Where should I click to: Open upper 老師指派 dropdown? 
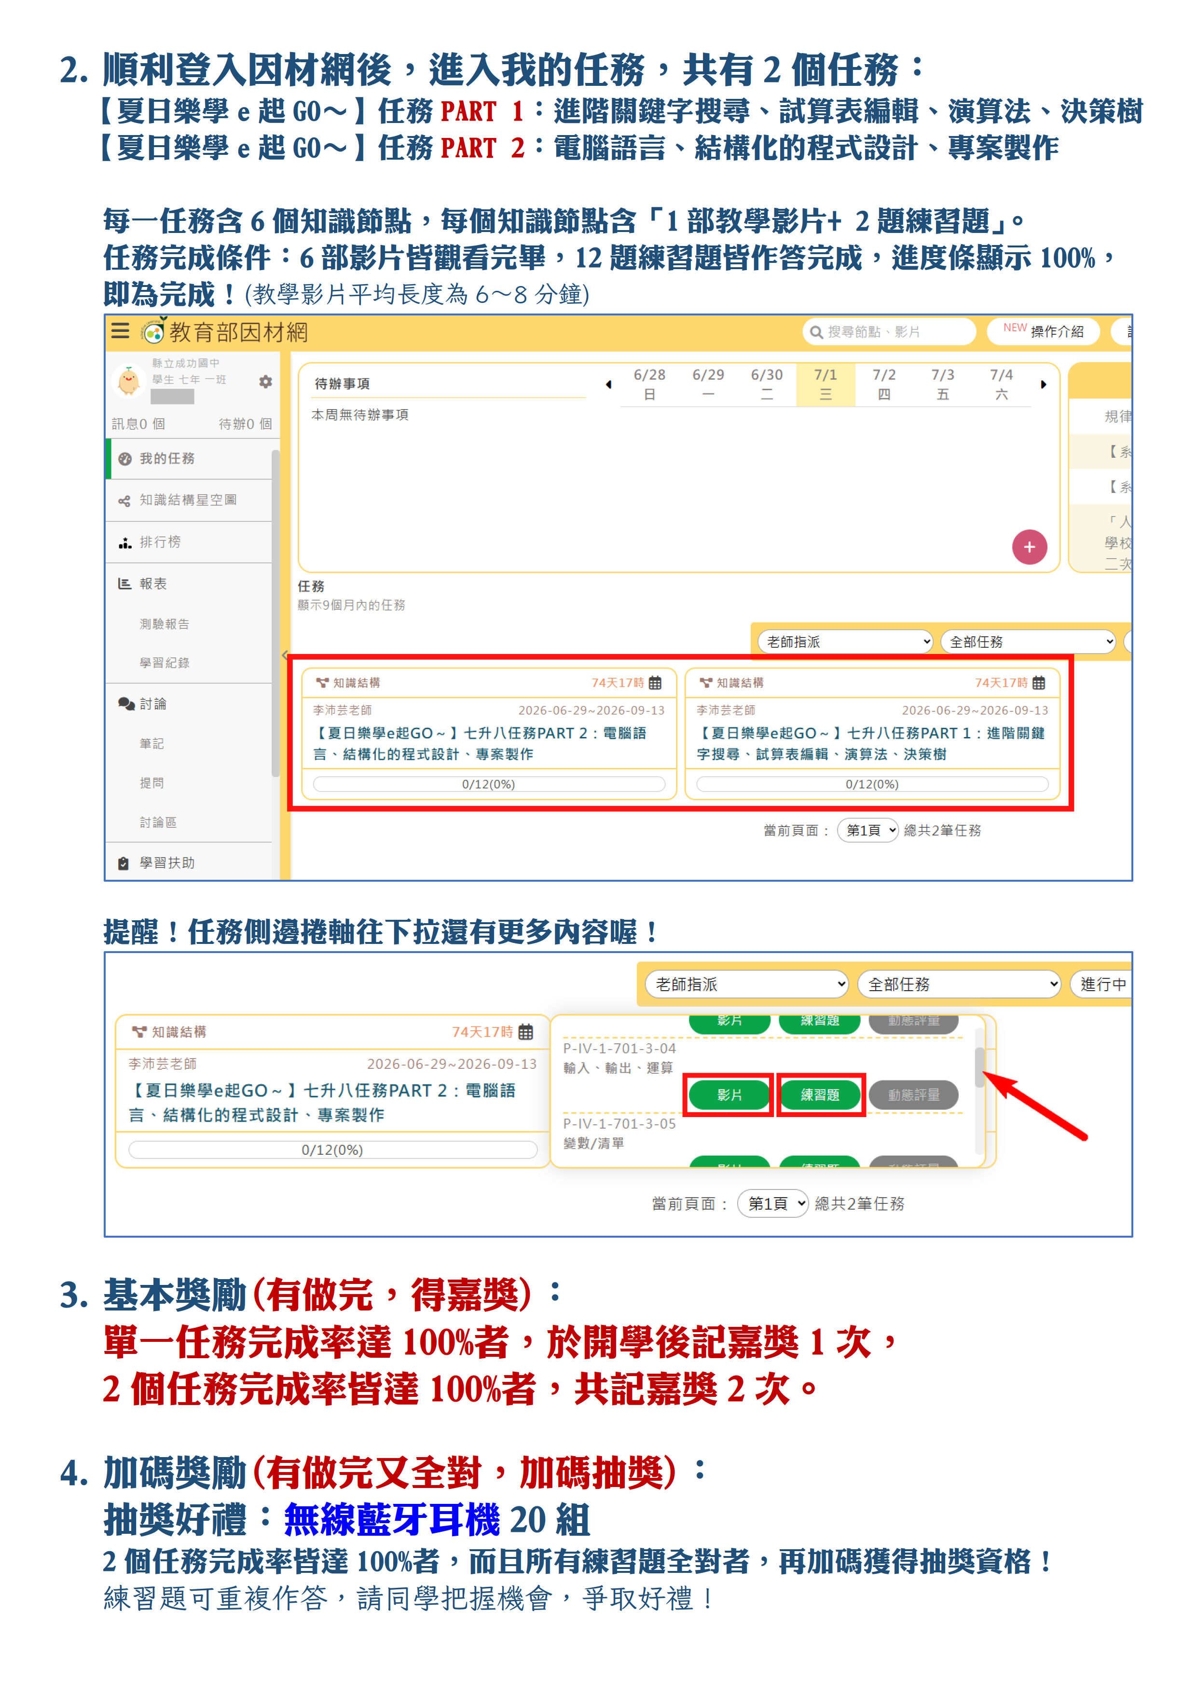(x=845, y=642)
